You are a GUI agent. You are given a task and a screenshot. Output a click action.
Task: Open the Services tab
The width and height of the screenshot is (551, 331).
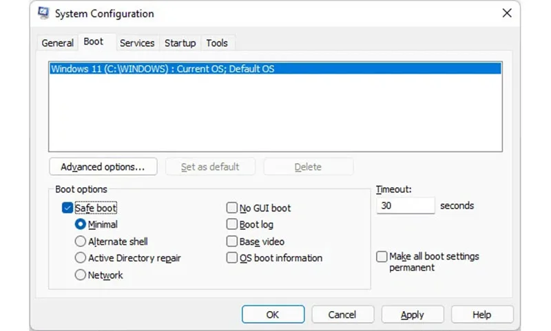coord(137,43)
